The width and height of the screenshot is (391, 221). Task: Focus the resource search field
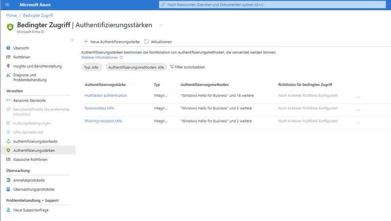pyautogui.click(x=272, y=4)
